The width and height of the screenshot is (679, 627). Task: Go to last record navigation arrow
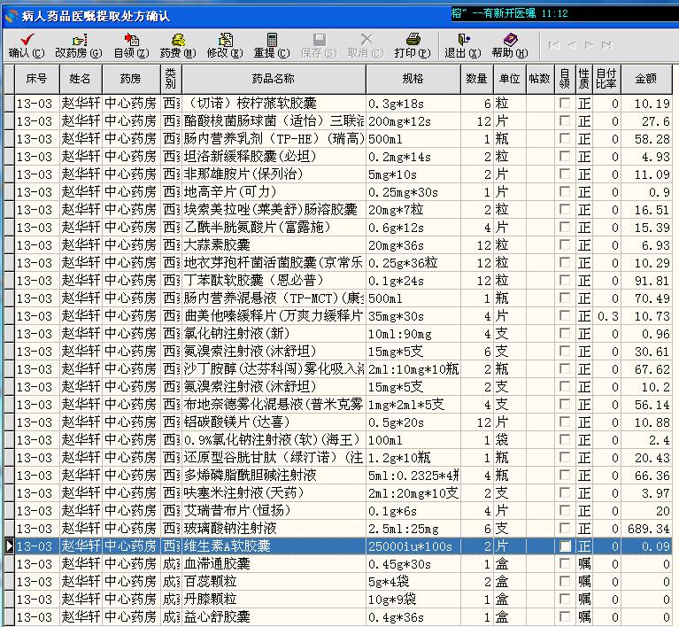tap(607, 45)
